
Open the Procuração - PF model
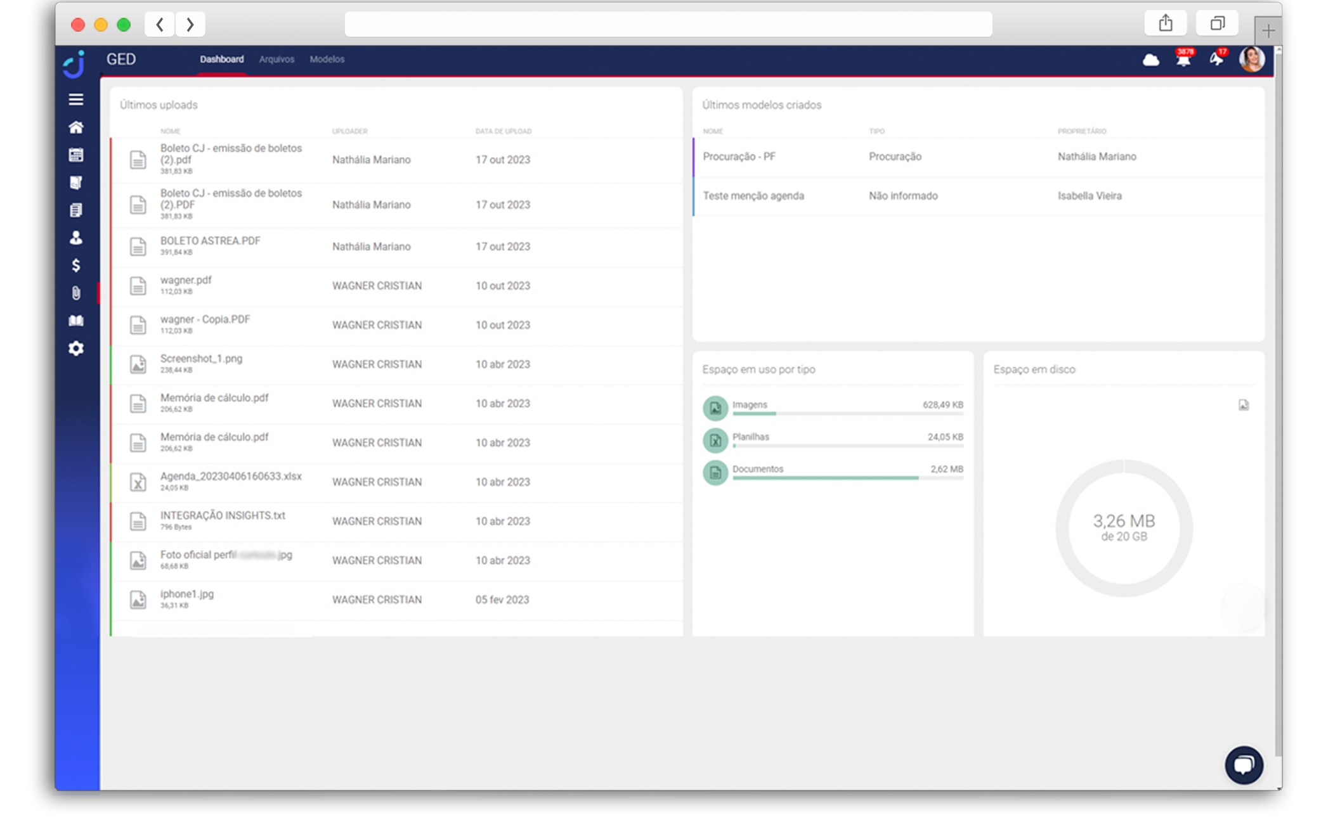click(x=979, y=157)
